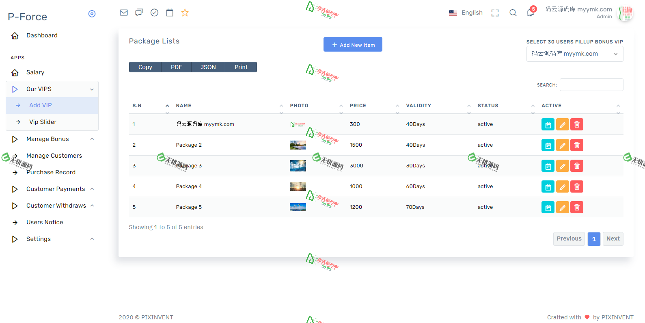Click the fullscreen expand icon
This screenshot has height=323, width=645.
(x=495, y=13)
